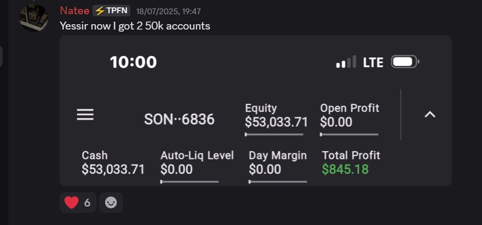Click the message text "Yessir now I got 2 50k accounts"
Viewport: 482px width, 225px height.
(135, 26)
